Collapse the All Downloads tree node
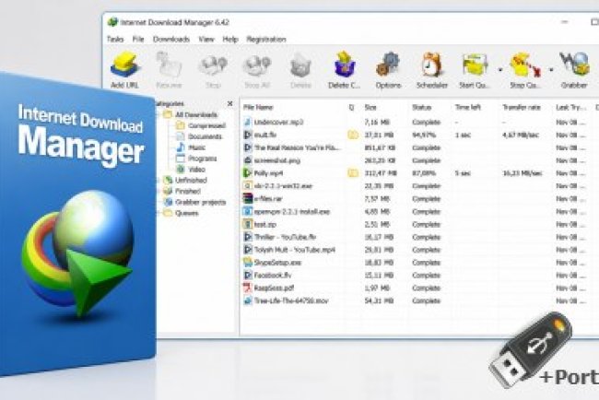The height and width of the screenshot is (400, 599). [x=159, y=114]
